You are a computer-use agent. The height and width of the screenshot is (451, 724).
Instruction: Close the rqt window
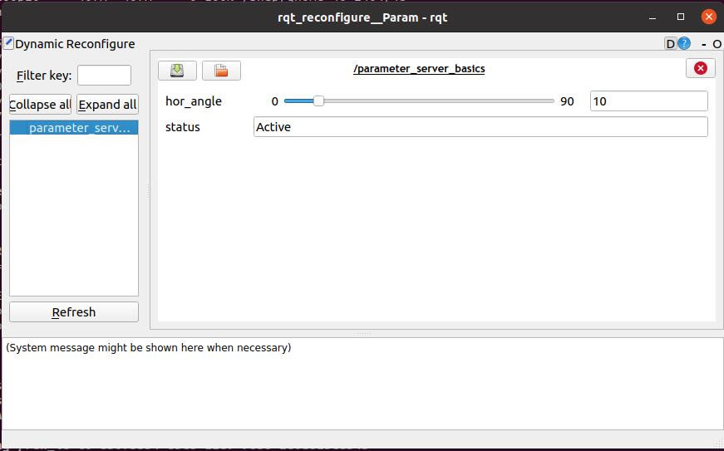(709, 17)
